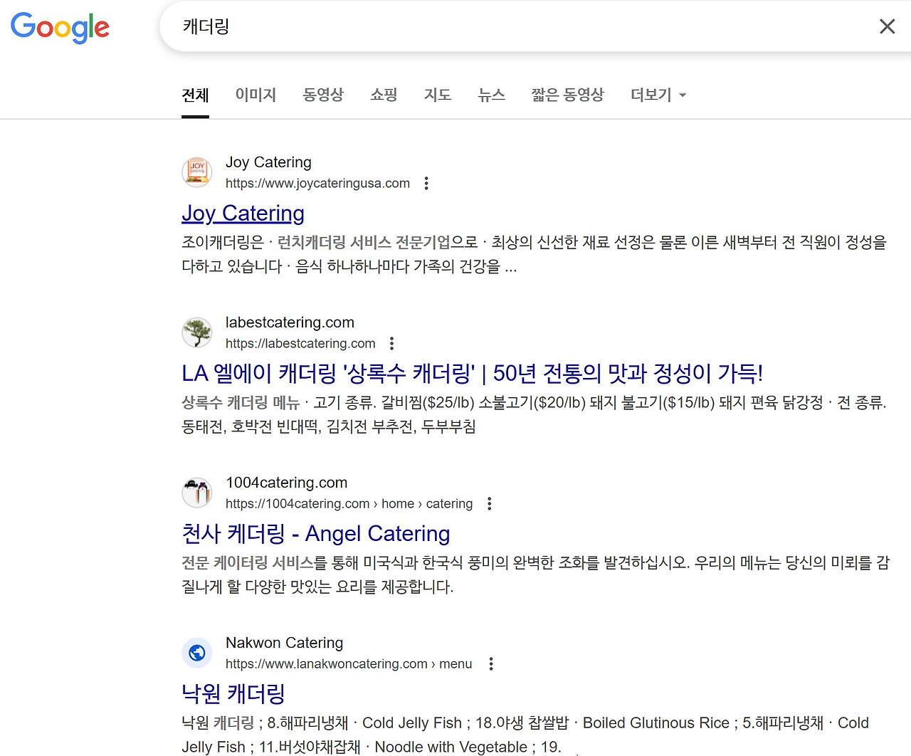Click the Google logo

60,27
